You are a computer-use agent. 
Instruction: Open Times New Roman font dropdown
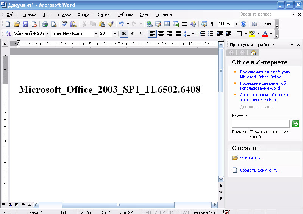pyautogui.click(x=96, y=34)
